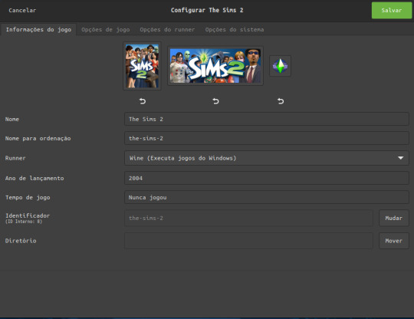Viewport: 414px width, 319px height.
Task: Focus the Ano de lançamento field
Action: (x=267, y=178)
